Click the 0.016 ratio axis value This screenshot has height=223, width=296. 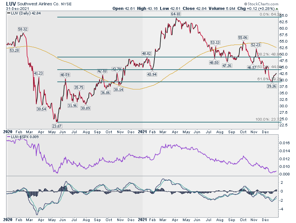point(285,143)
